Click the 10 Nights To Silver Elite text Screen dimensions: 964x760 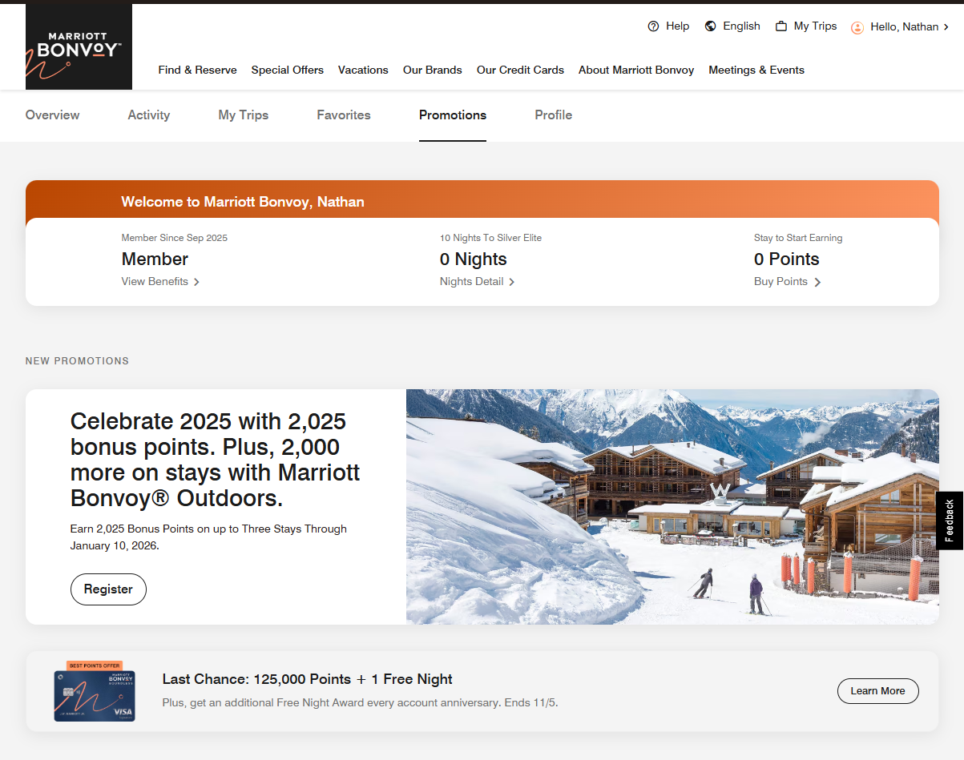[x=491, y=238]
